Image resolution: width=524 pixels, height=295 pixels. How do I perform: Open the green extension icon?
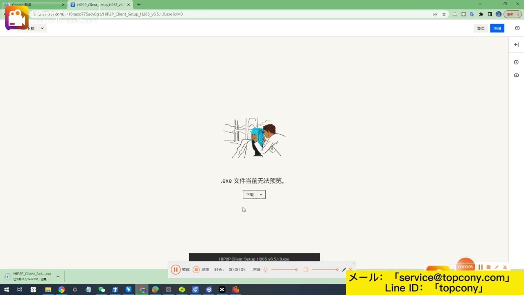pos(455,14)
